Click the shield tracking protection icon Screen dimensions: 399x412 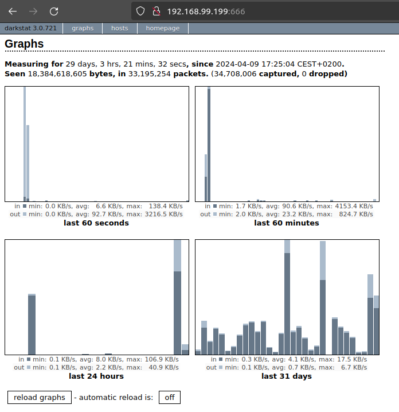point(141,11)
